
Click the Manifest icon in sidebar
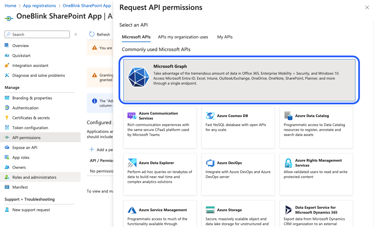tap(7, 187)
